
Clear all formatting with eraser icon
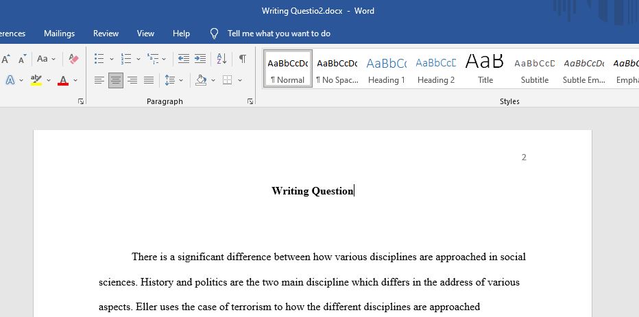pos(74,59)
